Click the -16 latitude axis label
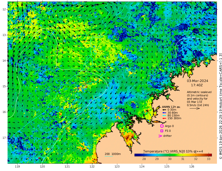 pyautogui.click(x=4, y=112)
